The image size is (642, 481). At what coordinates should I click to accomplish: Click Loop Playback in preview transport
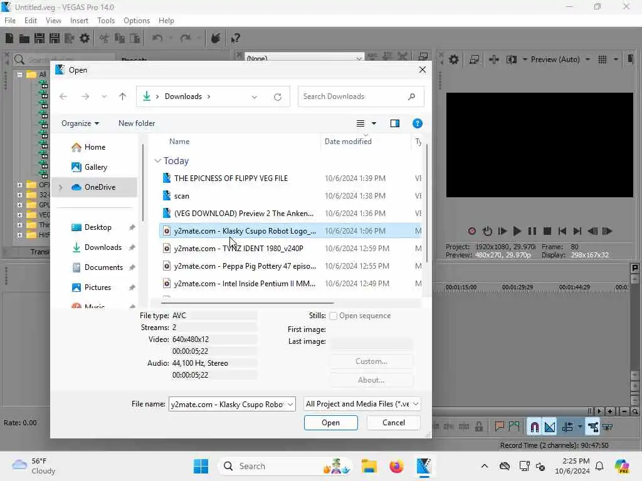click(x=487, y=232)
